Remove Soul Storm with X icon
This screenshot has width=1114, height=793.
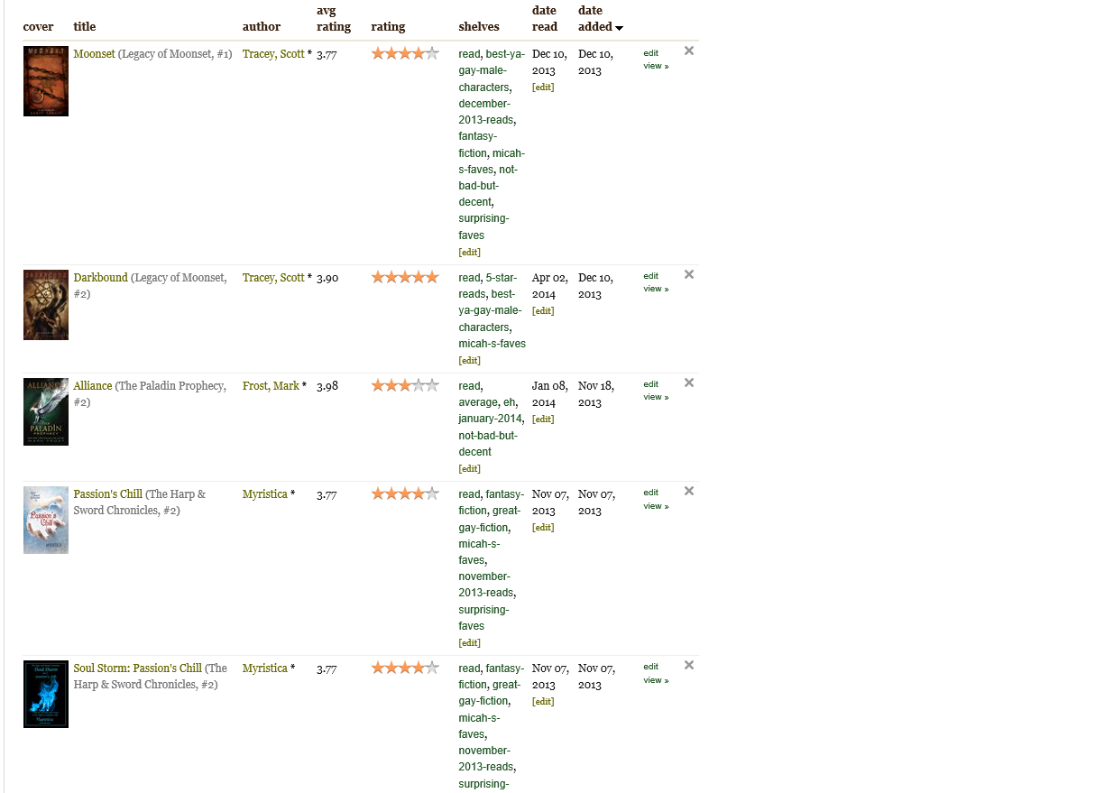click(689, 666)
